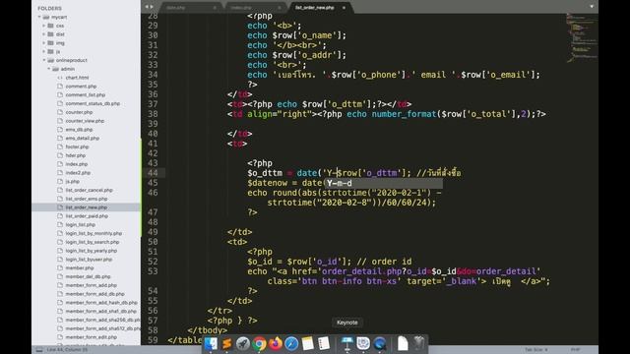Collapse the admin folder
The width and height of the screenshot is (630, 354).
(48, 69)
